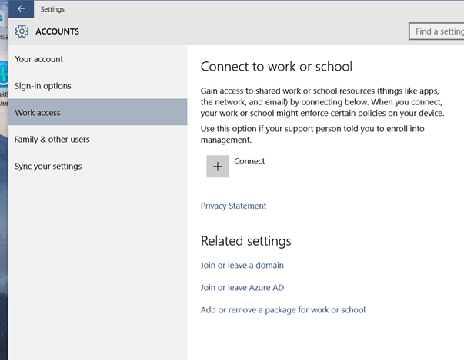Click the Settings window title text
Viewport: 464px width, 360px height.
[x=52, y=9]
